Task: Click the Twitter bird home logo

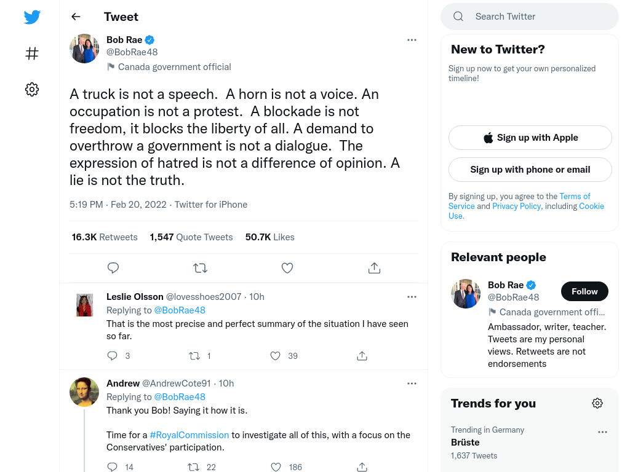Action: coord(32,17)
